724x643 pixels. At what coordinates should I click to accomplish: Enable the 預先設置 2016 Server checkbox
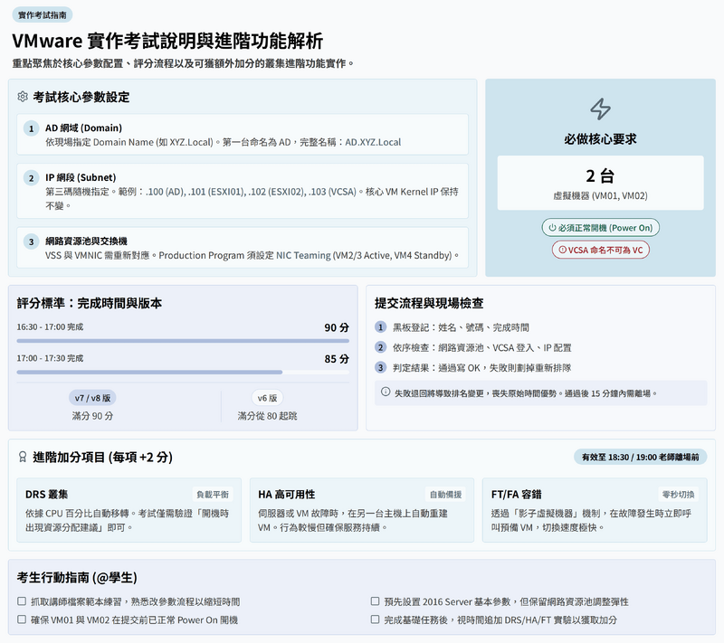tap(376, 601)
